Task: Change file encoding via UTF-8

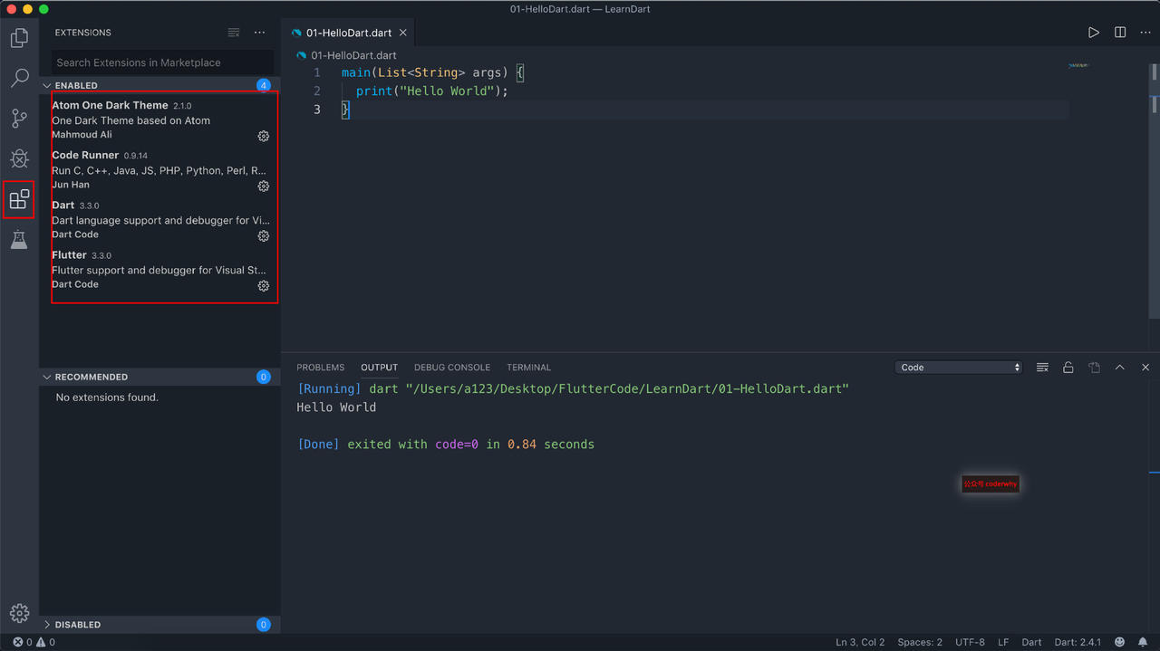Action: pos(970,642)
